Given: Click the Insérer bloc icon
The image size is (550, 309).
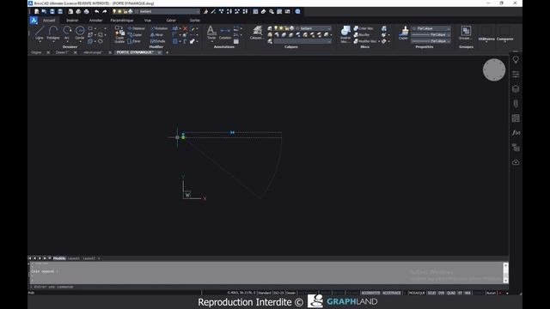Looking at the screenshot, I should point(345,33).
